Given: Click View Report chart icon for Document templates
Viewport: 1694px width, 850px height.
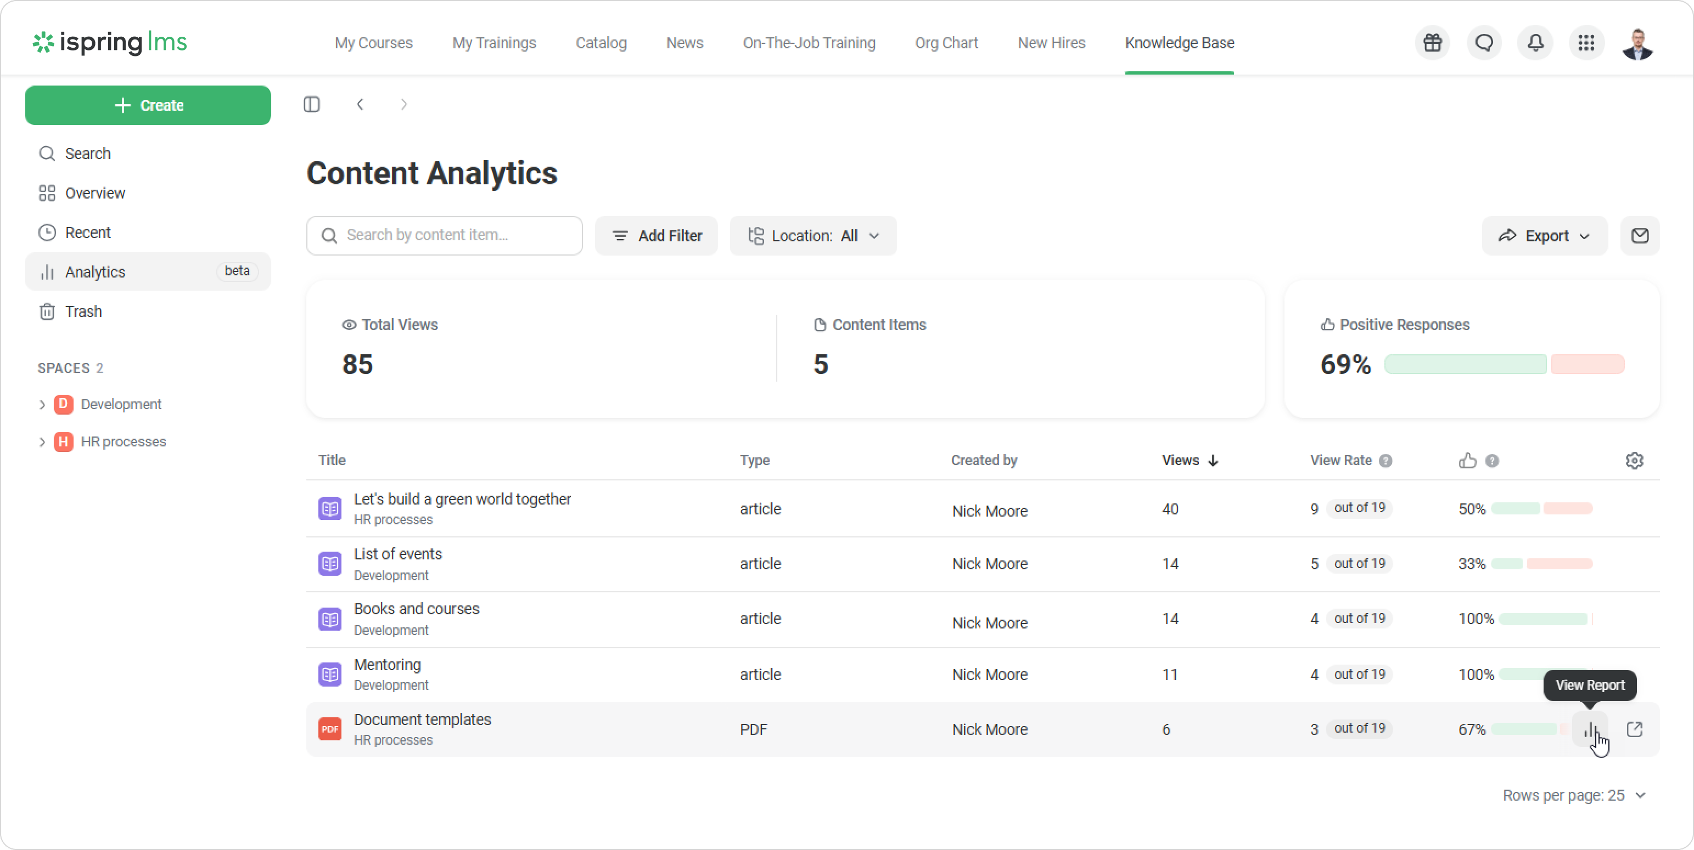Looking at the screenshot, I should tap(1590, 729).
